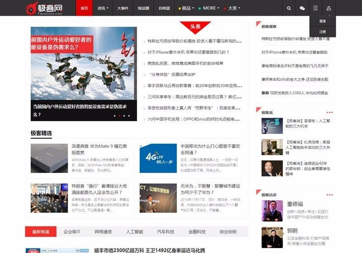Viewport: 362px width, 253px height.
Task: Click the three red dots beside 极客说
Action: pos(329,112)
